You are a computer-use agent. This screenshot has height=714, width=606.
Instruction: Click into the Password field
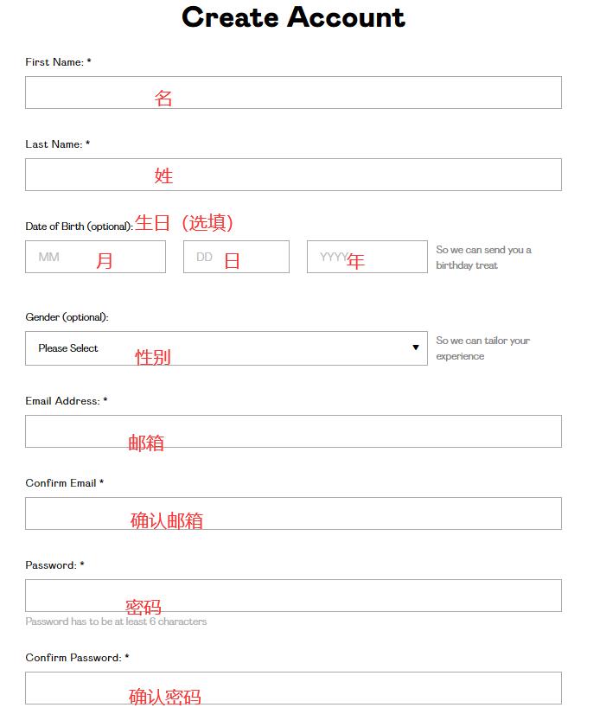(293, 596)
